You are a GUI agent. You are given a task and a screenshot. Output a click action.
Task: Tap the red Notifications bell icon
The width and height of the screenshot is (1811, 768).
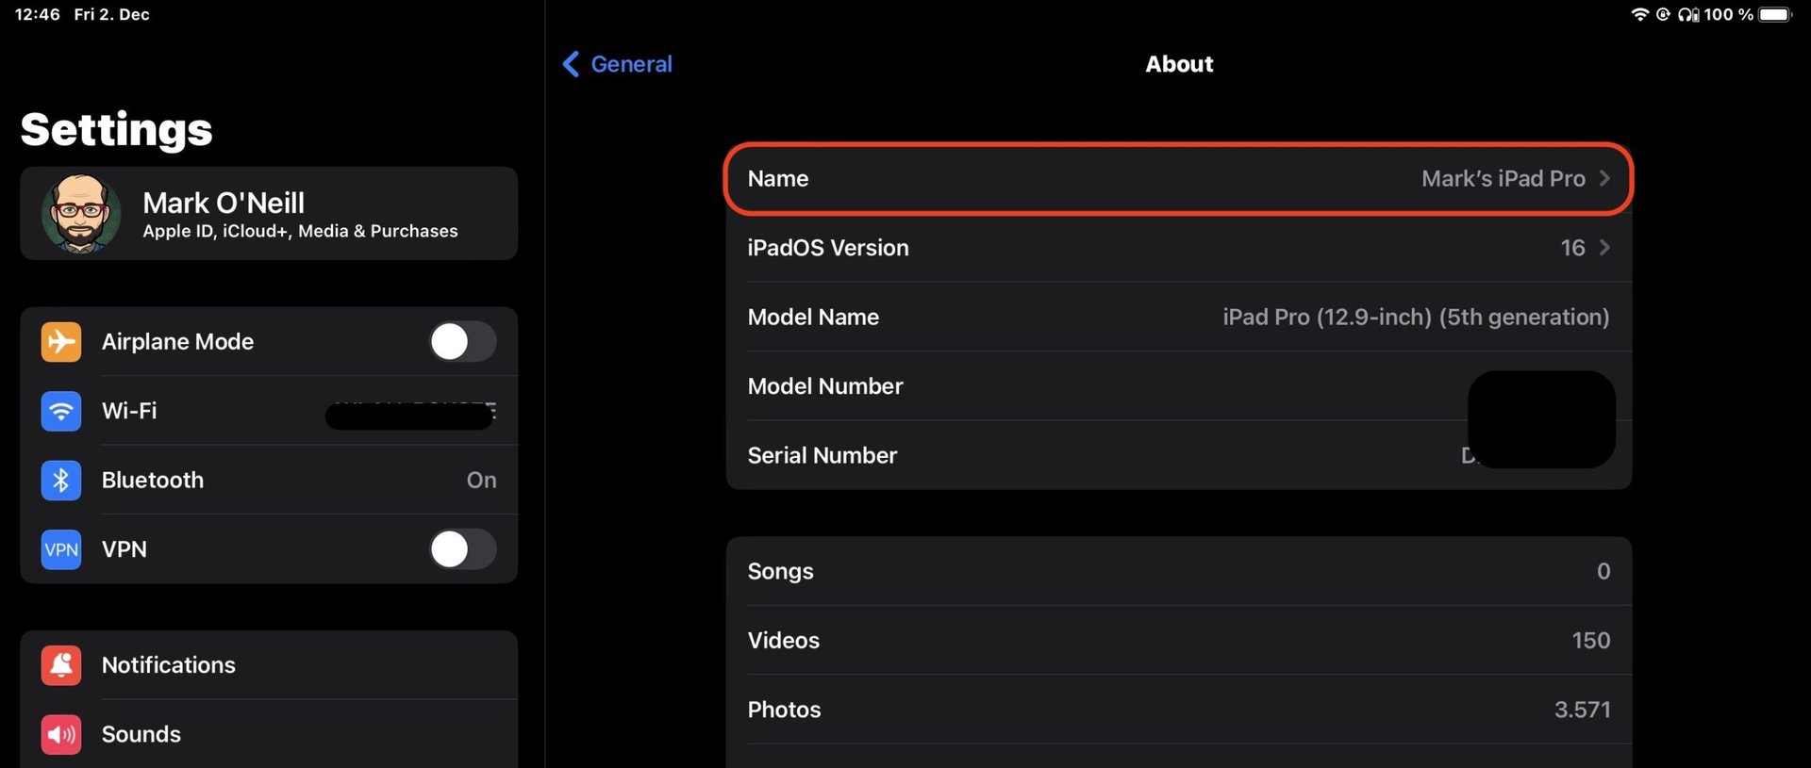tap(61, 665)
